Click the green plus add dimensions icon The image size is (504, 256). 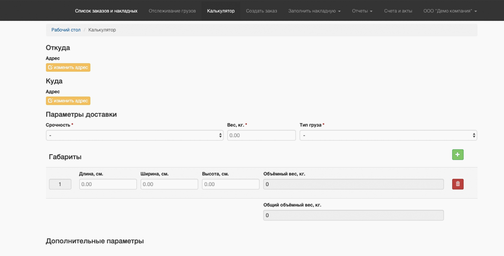(458, 155)
